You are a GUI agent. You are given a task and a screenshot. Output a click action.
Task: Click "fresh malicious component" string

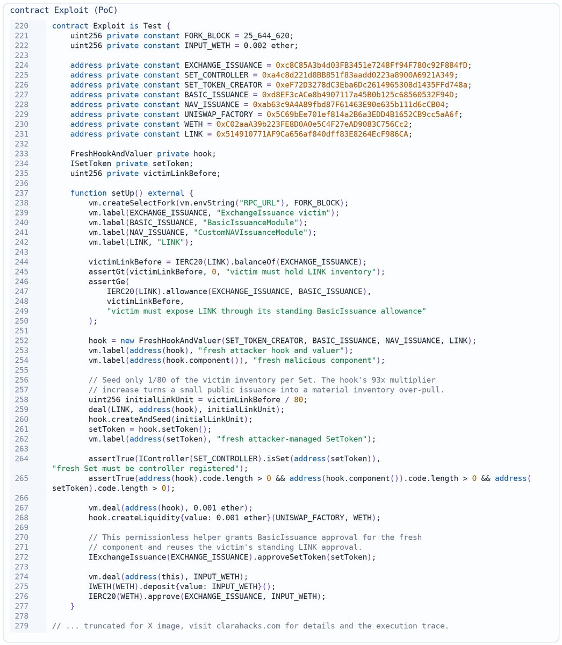point(313,360)
